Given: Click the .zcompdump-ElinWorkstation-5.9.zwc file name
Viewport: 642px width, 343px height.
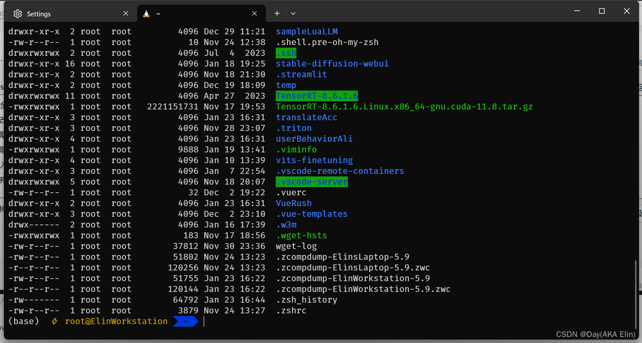Looking at the screenshot, I should (x=363, y=289).
